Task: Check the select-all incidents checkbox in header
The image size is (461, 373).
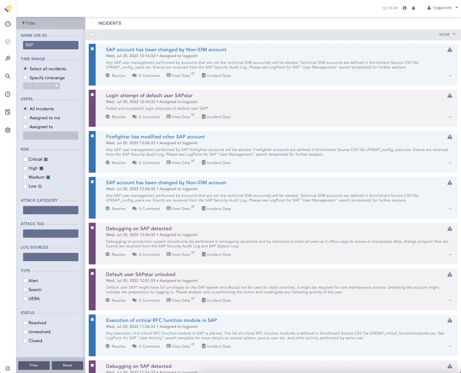Action: [x=93, y=34]
